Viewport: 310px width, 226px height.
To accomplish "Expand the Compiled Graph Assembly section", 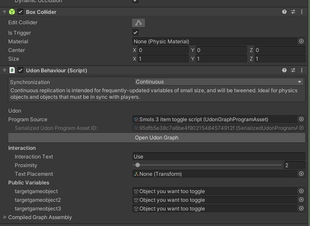I will (x=5, y=218).
